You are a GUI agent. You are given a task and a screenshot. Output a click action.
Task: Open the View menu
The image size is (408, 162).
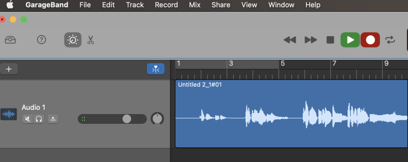(x=249, y=5)
